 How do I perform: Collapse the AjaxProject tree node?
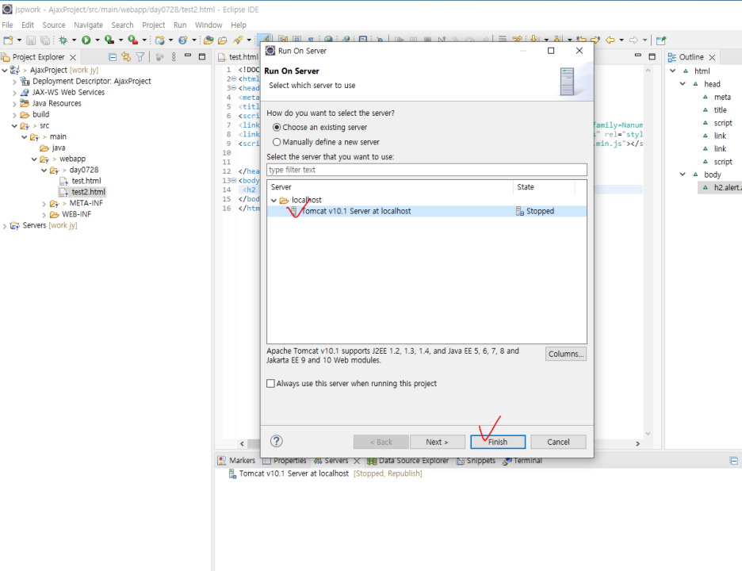point(5,70)
